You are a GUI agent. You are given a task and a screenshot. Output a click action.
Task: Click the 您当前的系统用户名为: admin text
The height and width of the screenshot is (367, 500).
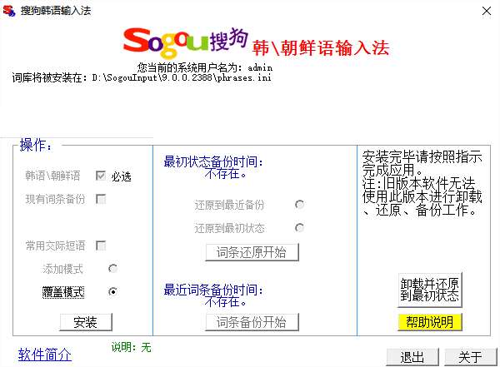click(x=205, y=67)
